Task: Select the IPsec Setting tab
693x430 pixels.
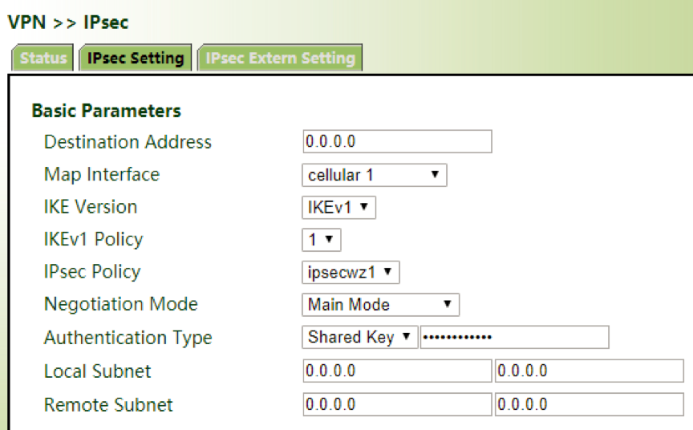Action: 136,59
